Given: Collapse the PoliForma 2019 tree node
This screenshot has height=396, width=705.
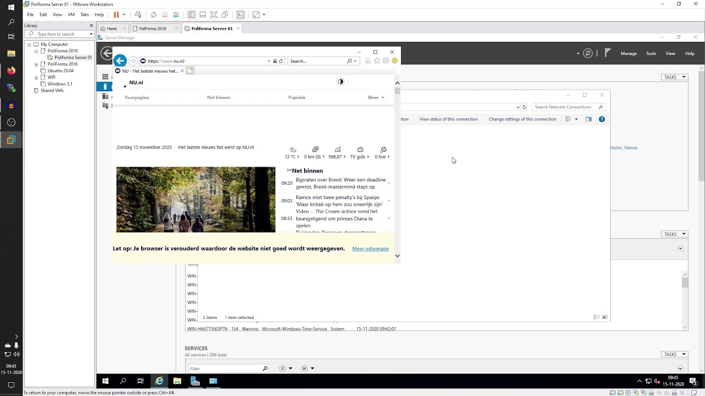Looking at the screenshot, I should [x=36, y=51].
